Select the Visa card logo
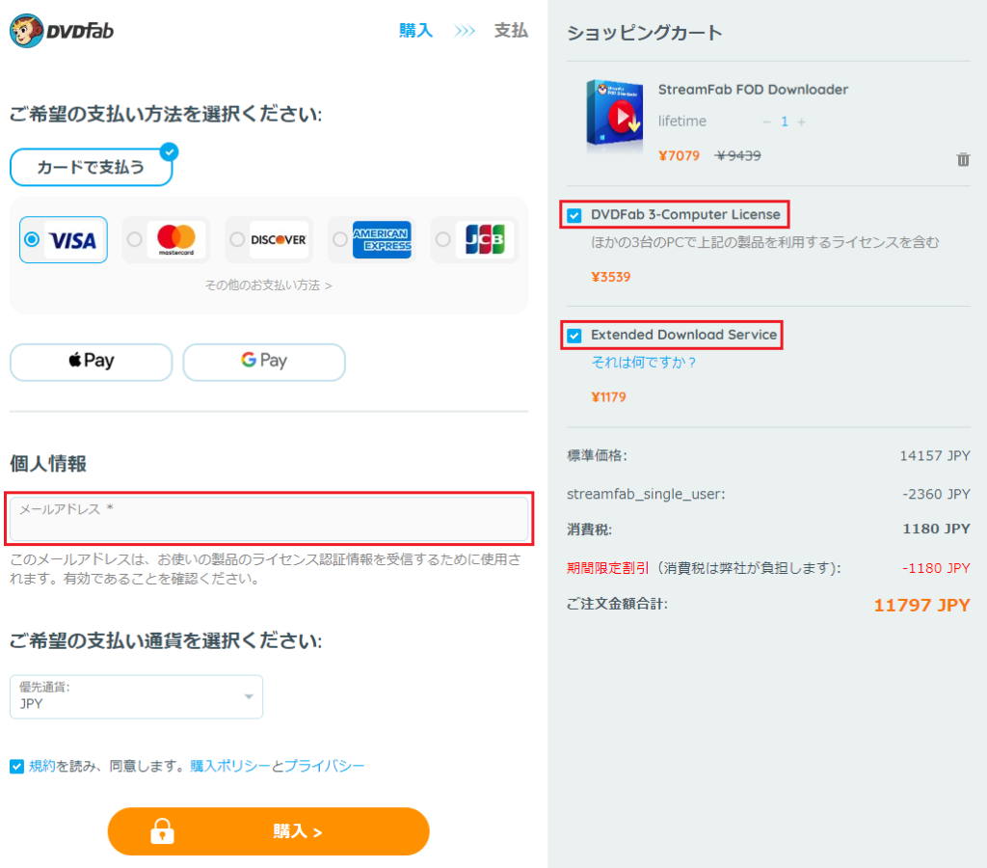 73,240
